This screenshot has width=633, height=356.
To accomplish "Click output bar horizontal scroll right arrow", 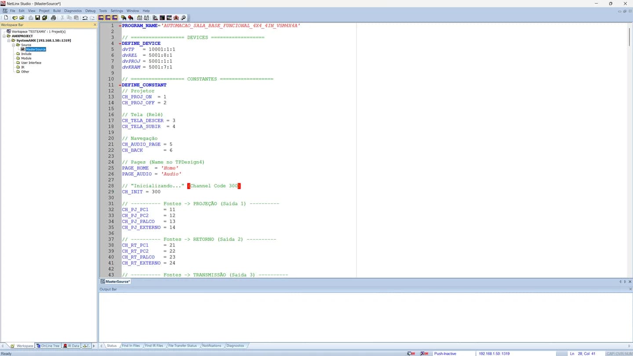I will tap(629, 346).
